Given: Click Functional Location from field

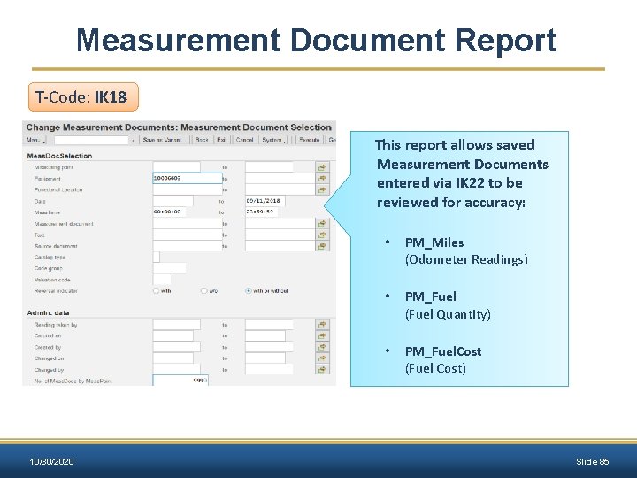Looking at the screenshot, I should coord(188,189).
